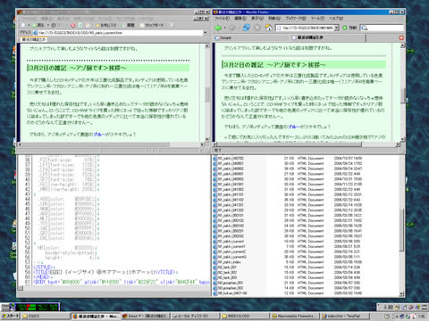
Task: Click the </STYLE> tag line in the editor
Action: pos(43,267)
